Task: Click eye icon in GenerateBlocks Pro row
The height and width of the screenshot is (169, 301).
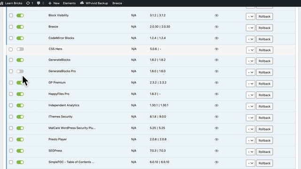Action: pos(216,71)
